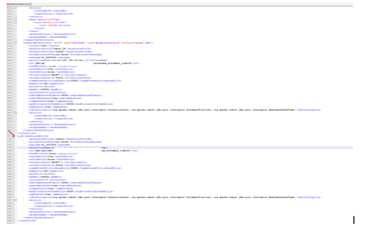Click the dataSourcePoolId tomcat_18 line
The width and height of the screenshot is (371, 225).
[59, 49]
